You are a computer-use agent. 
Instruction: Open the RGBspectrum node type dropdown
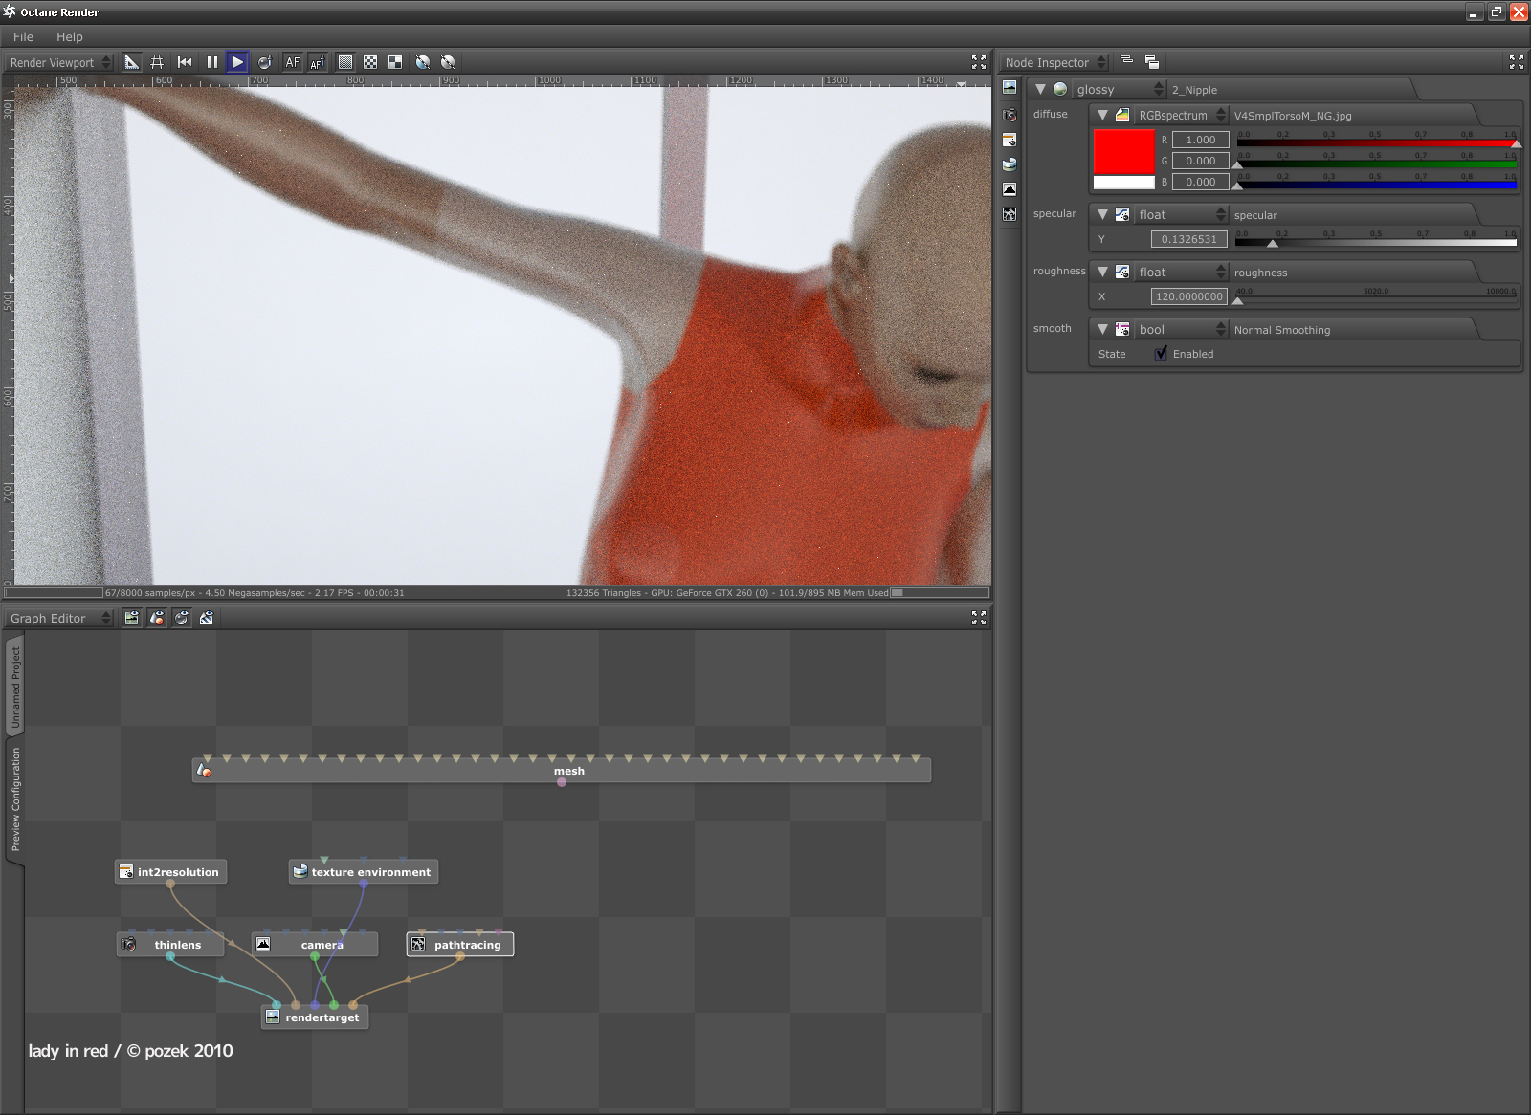(x=1181, y=115)
